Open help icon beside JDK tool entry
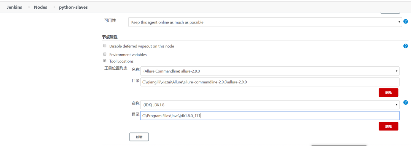The image size is (411, 146). [406, 102]
